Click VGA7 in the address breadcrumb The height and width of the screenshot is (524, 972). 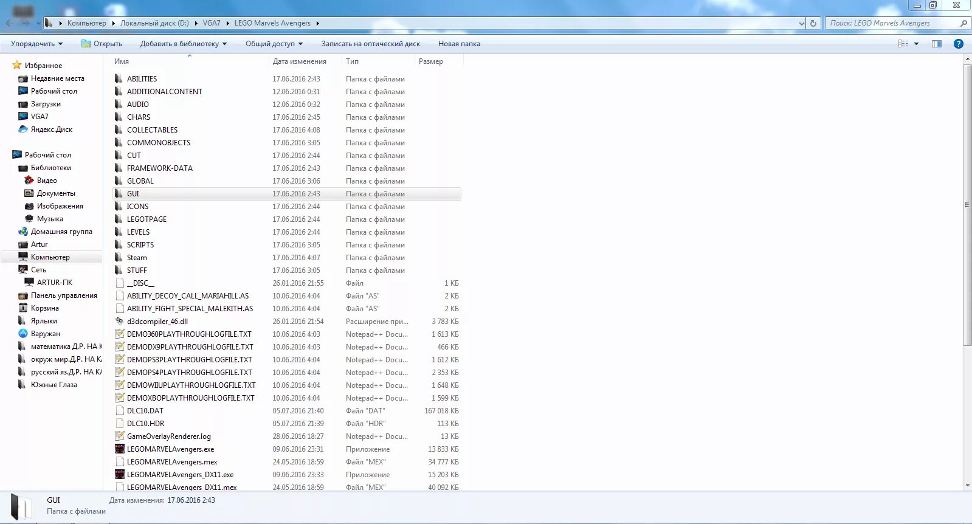click(x=212, y=23)
